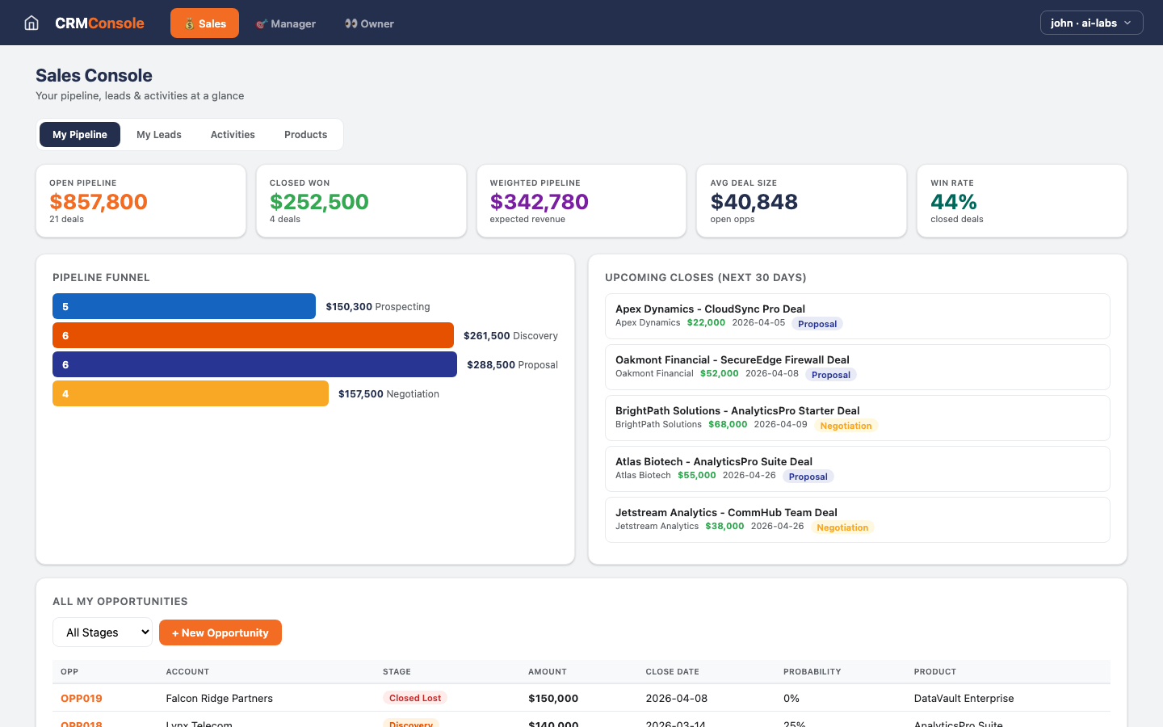Click the CRMConsole logo
This screenshot has width=1163, height=727.
(x=99, y=23)
